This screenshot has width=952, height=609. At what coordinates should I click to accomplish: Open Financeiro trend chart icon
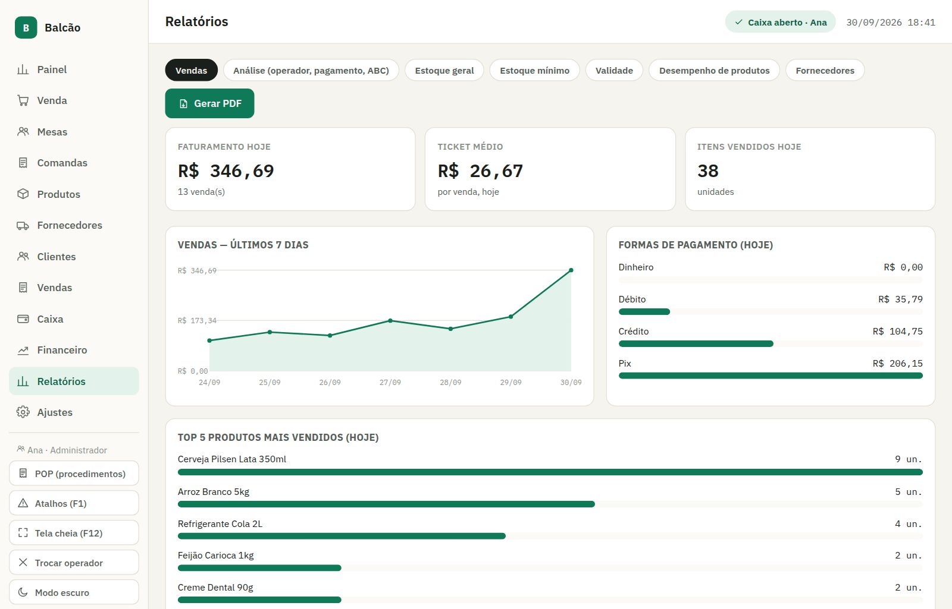tap(23, 350)
